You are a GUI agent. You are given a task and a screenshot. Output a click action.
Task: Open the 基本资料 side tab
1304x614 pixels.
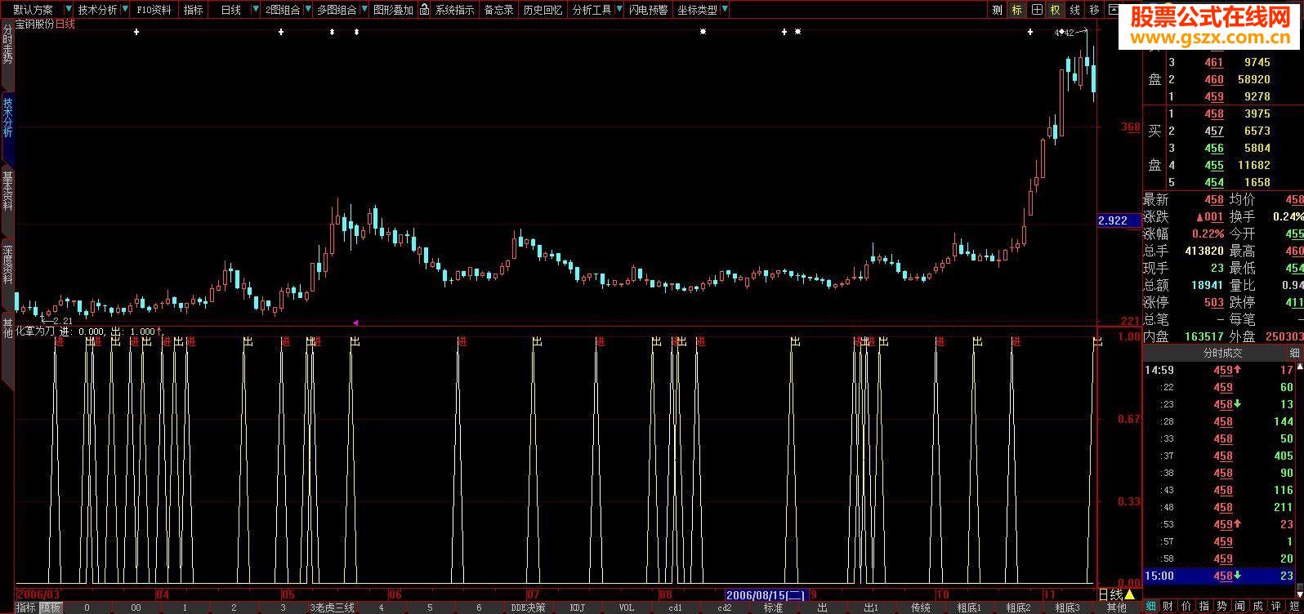click(x=7, y=190)
